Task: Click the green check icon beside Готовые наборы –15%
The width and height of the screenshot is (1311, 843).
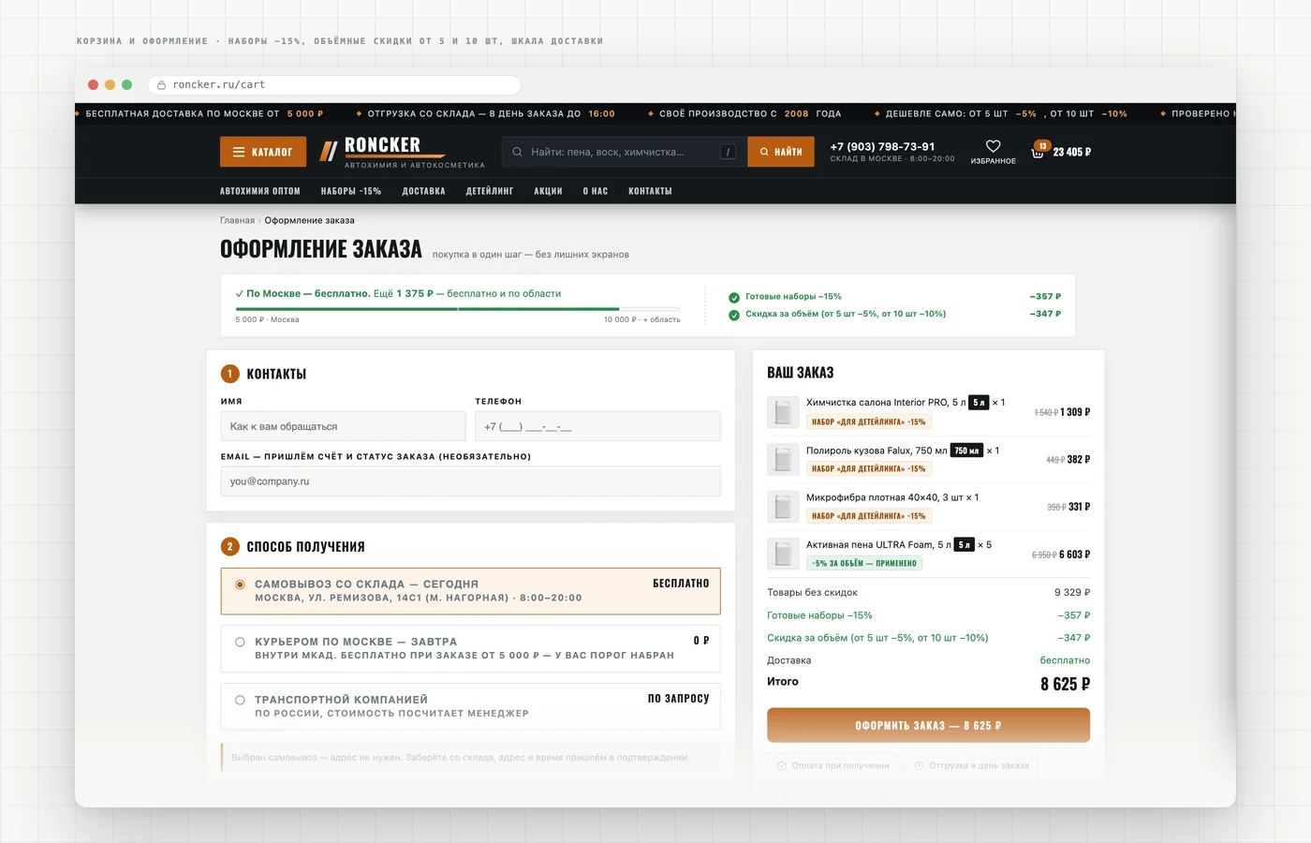Action: (734, 297)
